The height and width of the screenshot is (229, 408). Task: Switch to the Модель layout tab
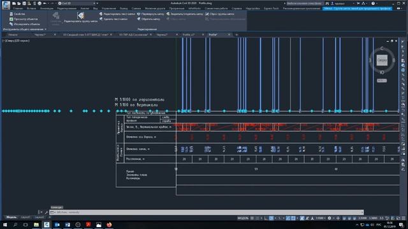tap(11, 217)
